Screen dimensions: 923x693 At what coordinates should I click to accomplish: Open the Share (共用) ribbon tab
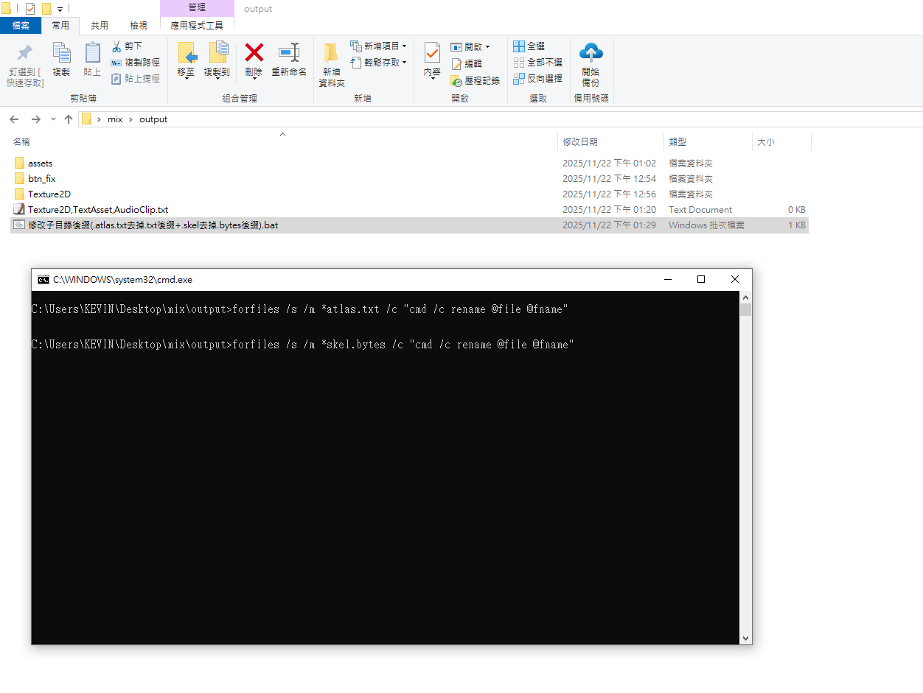100,25
